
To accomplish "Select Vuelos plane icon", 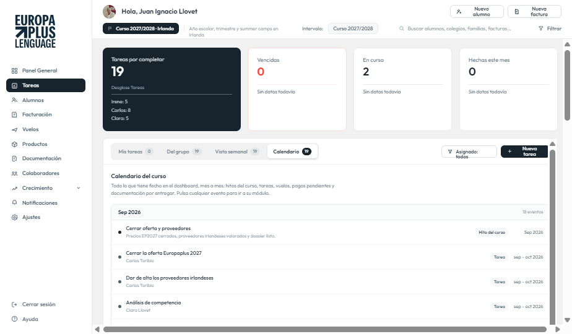I will (15, 129).
